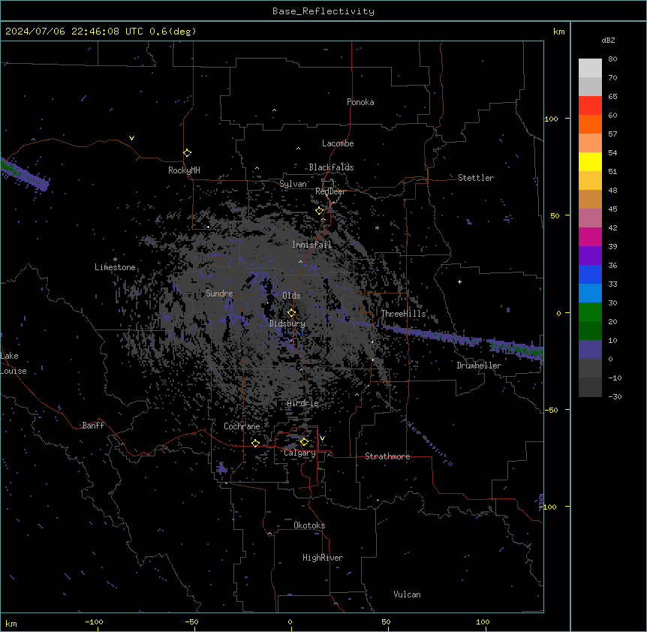Select the RedDeer city label
Image resolution: width=647 pixels, height=632 pixels.
(330, 191)
